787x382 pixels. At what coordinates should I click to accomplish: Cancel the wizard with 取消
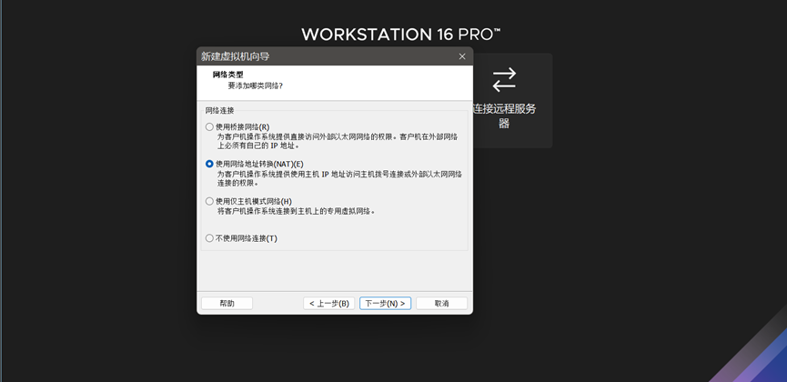pyautogui.click(x=441, y=303)
